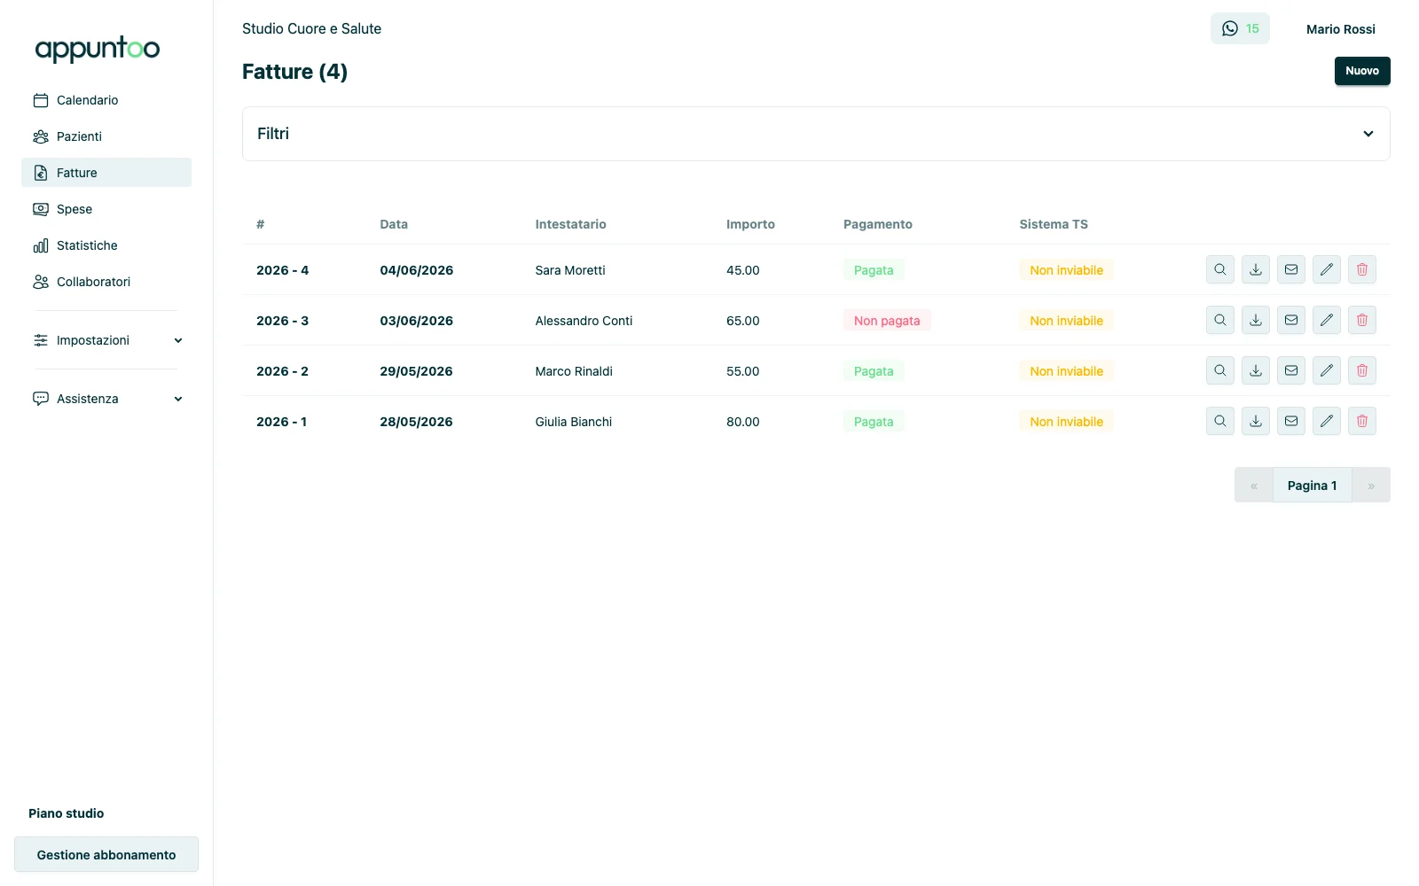Email invoice 2026 - 4 to Sara Moretti
Image resolution: width=1419 pixels, height=886 pixels.
tap(1291, 269)
